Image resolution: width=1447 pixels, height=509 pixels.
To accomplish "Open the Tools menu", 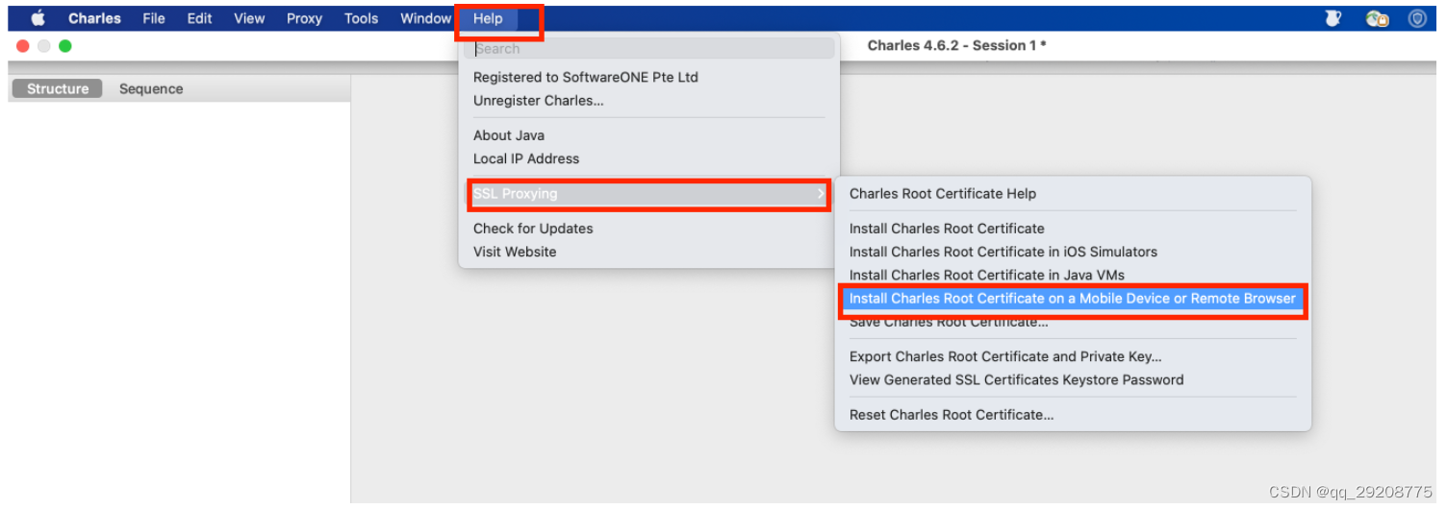I will (361, 18).
